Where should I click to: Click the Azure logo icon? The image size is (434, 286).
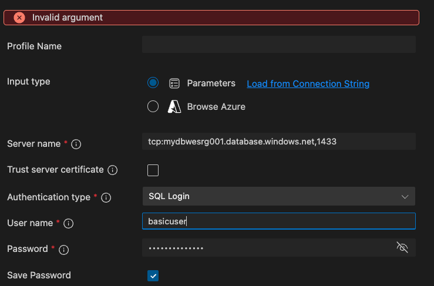pyautogui.click(x=174, y=107)
